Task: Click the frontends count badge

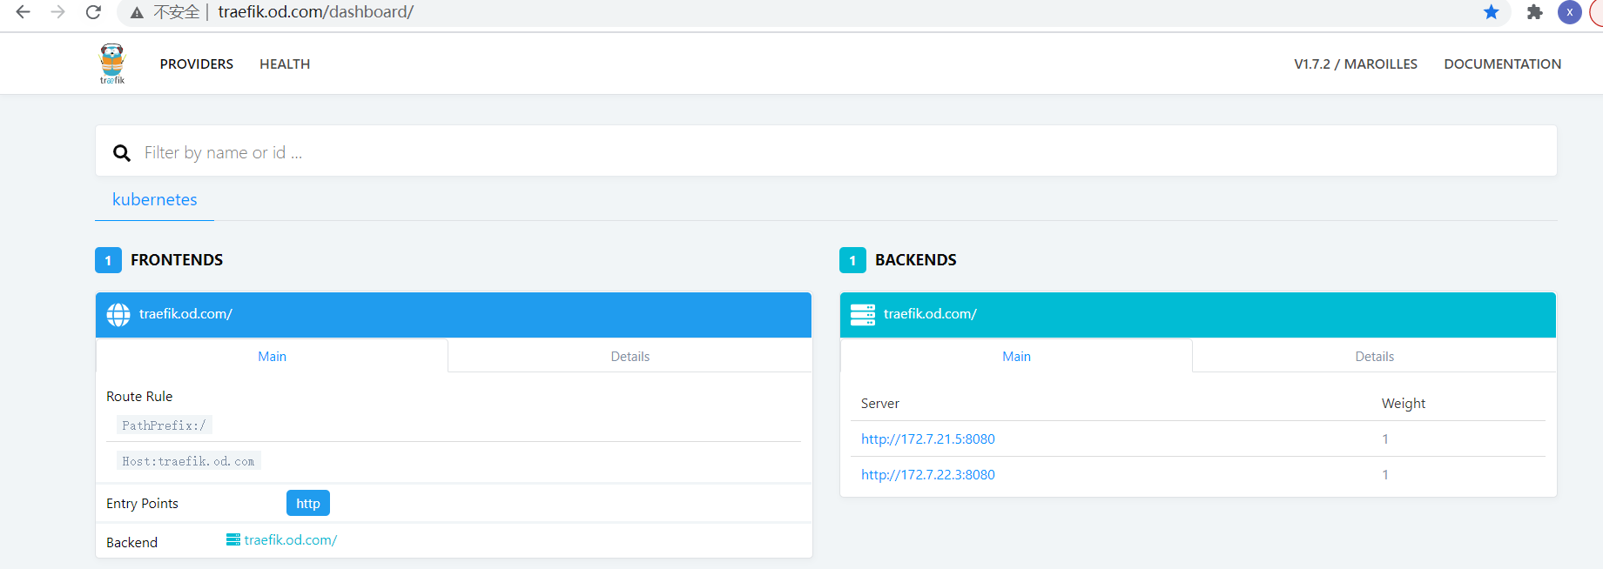Action: click(x=108, y=260)
